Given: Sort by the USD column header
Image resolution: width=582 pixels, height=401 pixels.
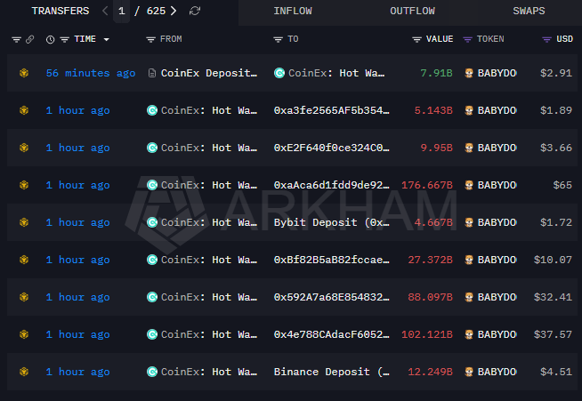Looking at the screenshot, I should 564,39.
